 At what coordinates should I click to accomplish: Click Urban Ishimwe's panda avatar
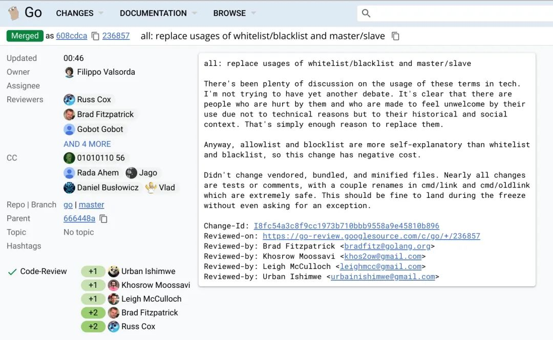(114, 271)
